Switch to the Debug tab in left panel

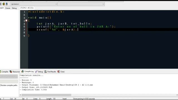[14, 8]
